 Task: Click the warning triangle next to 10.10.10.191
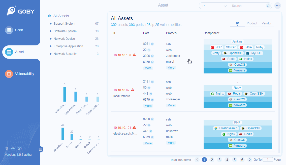click(x=134, y=128)
